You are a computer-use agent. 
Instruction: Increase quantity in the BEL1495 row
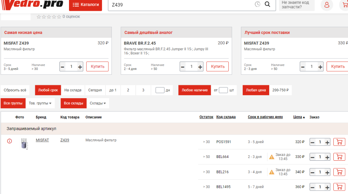pyautogui.click(x=327, y=187)
